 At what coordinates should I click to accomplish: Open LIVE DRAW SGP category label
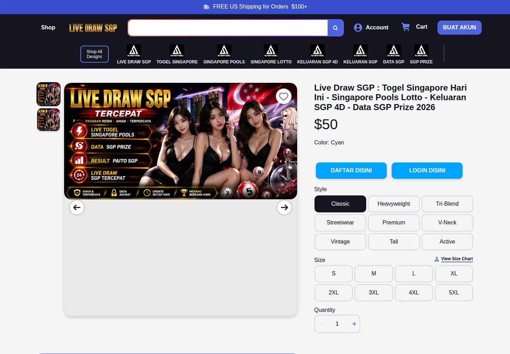tap(134, 62)
